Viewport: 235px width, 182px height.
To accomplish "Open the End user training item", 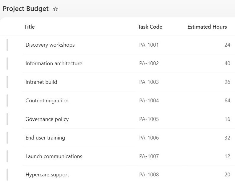I will point(45,138).
